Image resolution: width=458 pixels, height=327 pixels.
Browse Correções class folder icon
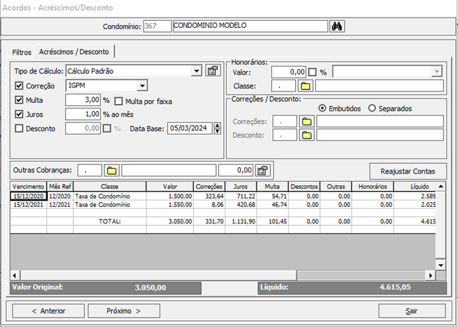click(x=307, y=121)
